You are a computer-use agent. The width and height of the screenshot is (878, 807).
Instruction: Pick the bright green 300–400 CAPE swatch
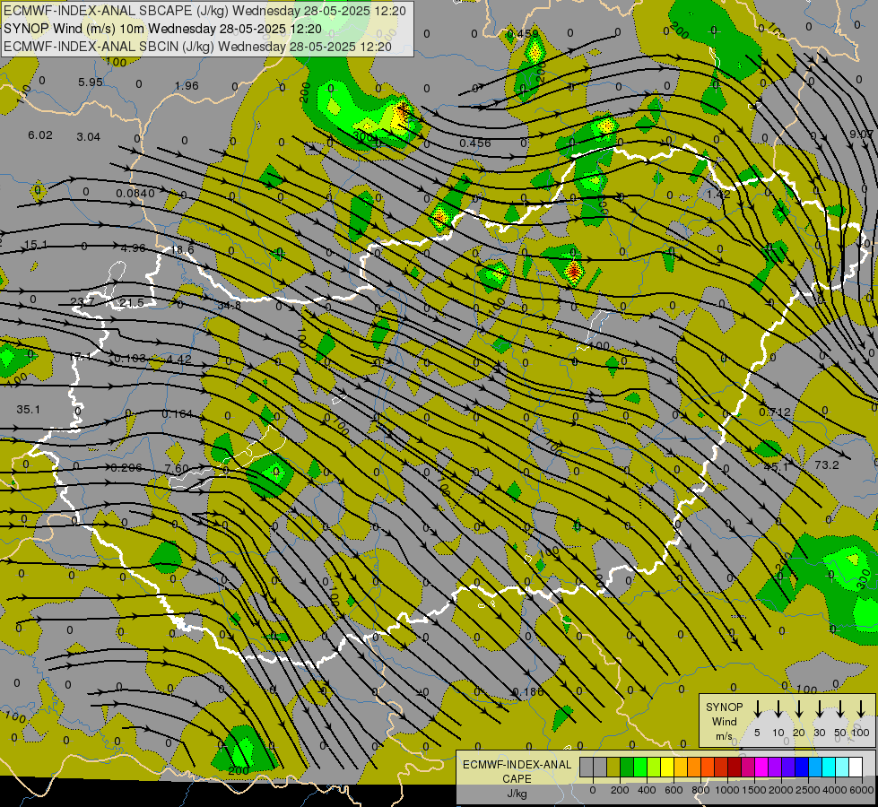(x=640, y=767)
